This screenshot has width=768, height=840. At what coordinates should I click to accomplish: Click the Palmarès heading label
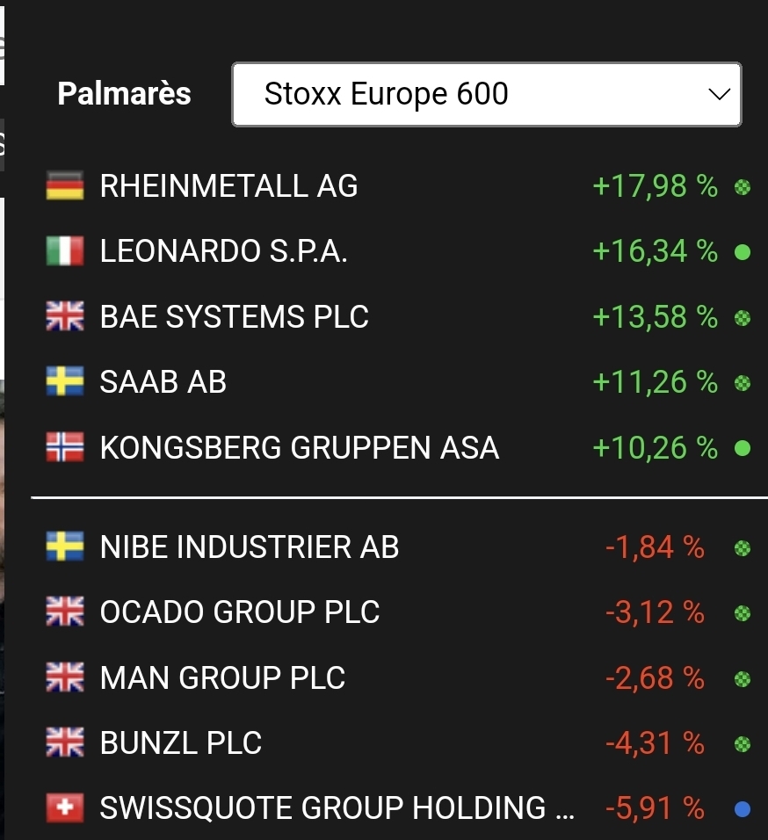124,94
